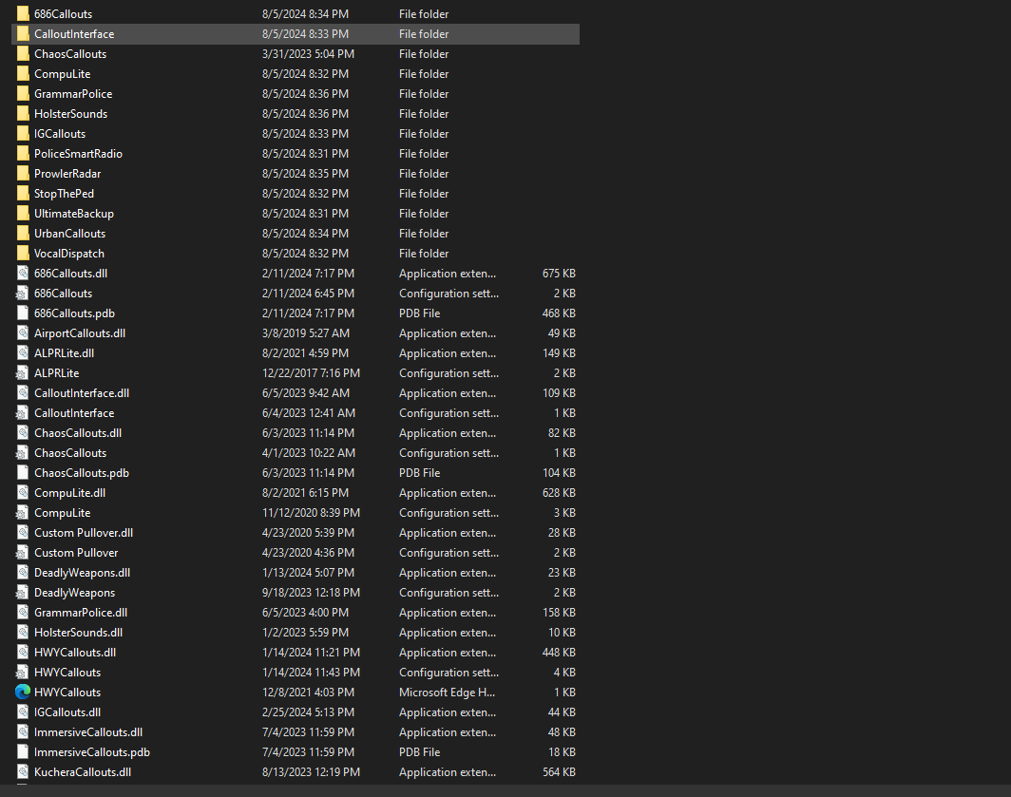
Task: Click the ProwlerRadar folder icon
Action: coord(23,174)
